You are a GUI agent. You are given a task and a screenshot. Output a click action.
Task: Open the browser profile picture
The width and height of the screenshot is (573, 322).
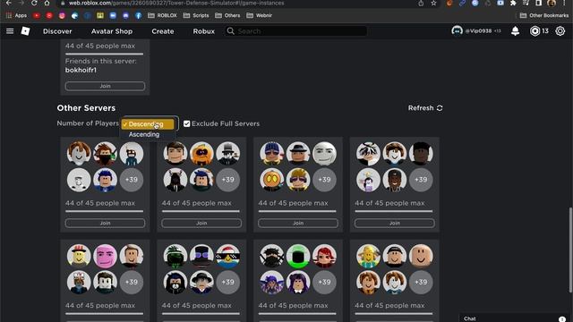(552, 3)
